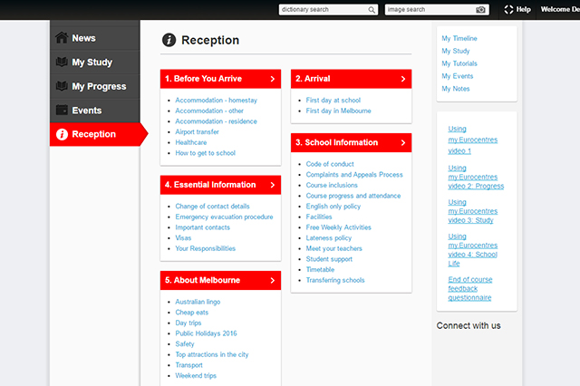Open Australian lingo link
This screenshot has width=580, height=386.
point(198,302)
